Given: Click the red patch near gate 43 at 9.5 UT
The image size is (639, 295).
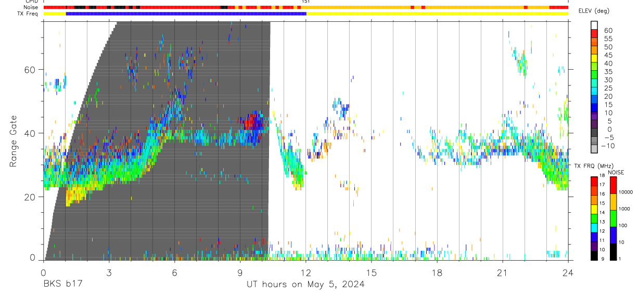Looking at the screenshot, I should point(250,123).
